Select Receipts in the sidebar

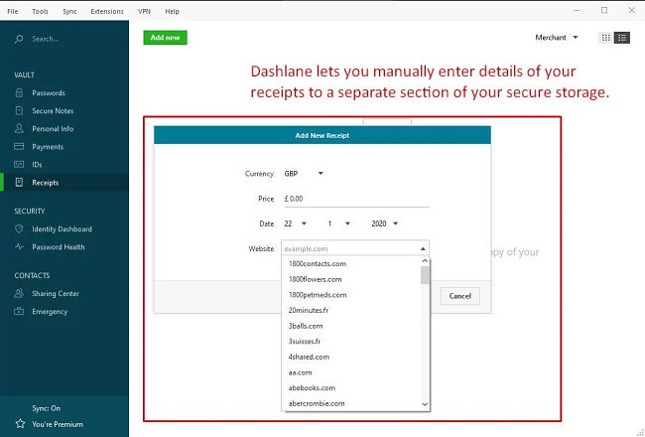[64, 183]
